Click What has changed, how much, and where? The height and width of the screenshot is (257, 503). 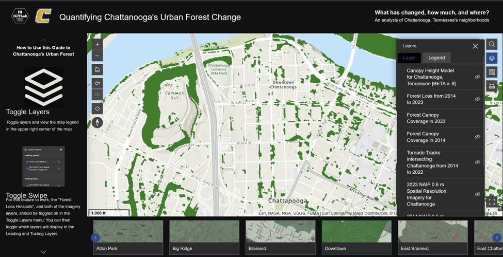[x=432, y=13]
